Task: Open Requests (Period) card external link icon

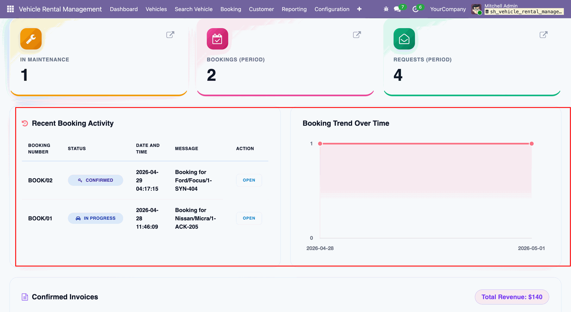Action: tap(544, 35)
